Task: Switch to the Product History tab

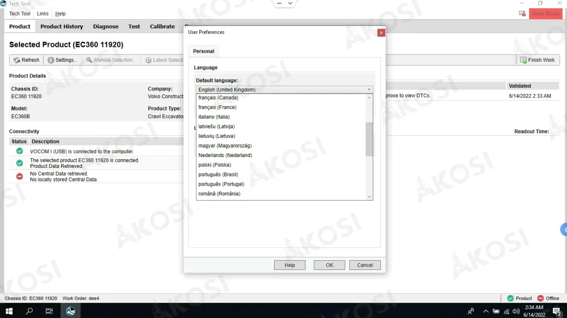Action: [62, 27]
